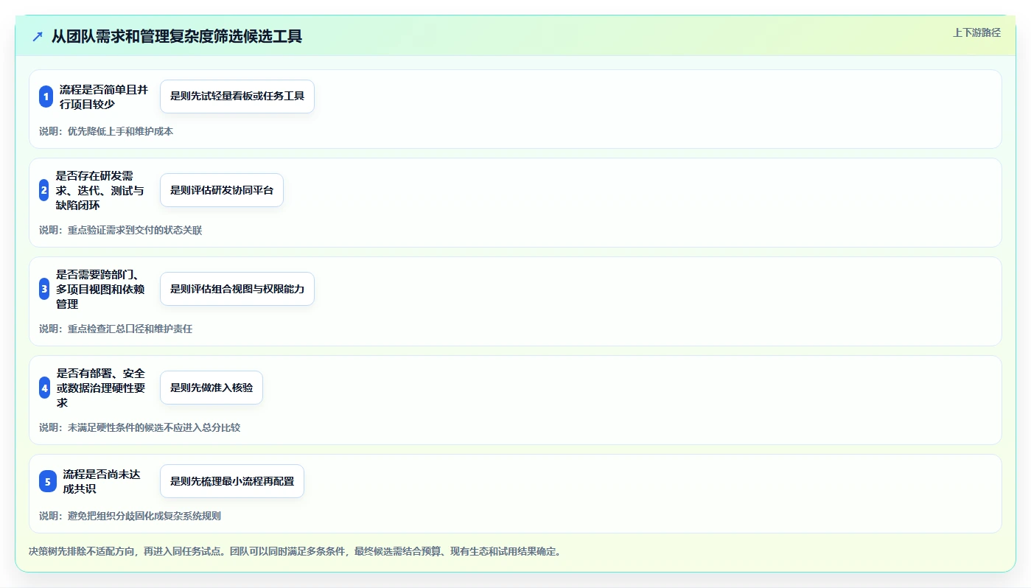The width and height of the screenshot is (1031, 588).
Task: Select step number 3 badge
Action: click(x=43, y=289)
